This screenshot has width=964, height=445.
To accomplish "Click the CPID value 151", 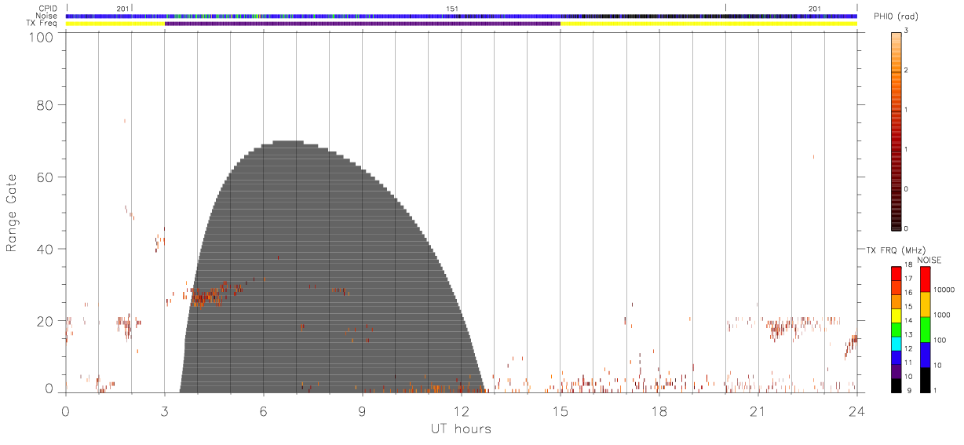I will click(452, 9).
